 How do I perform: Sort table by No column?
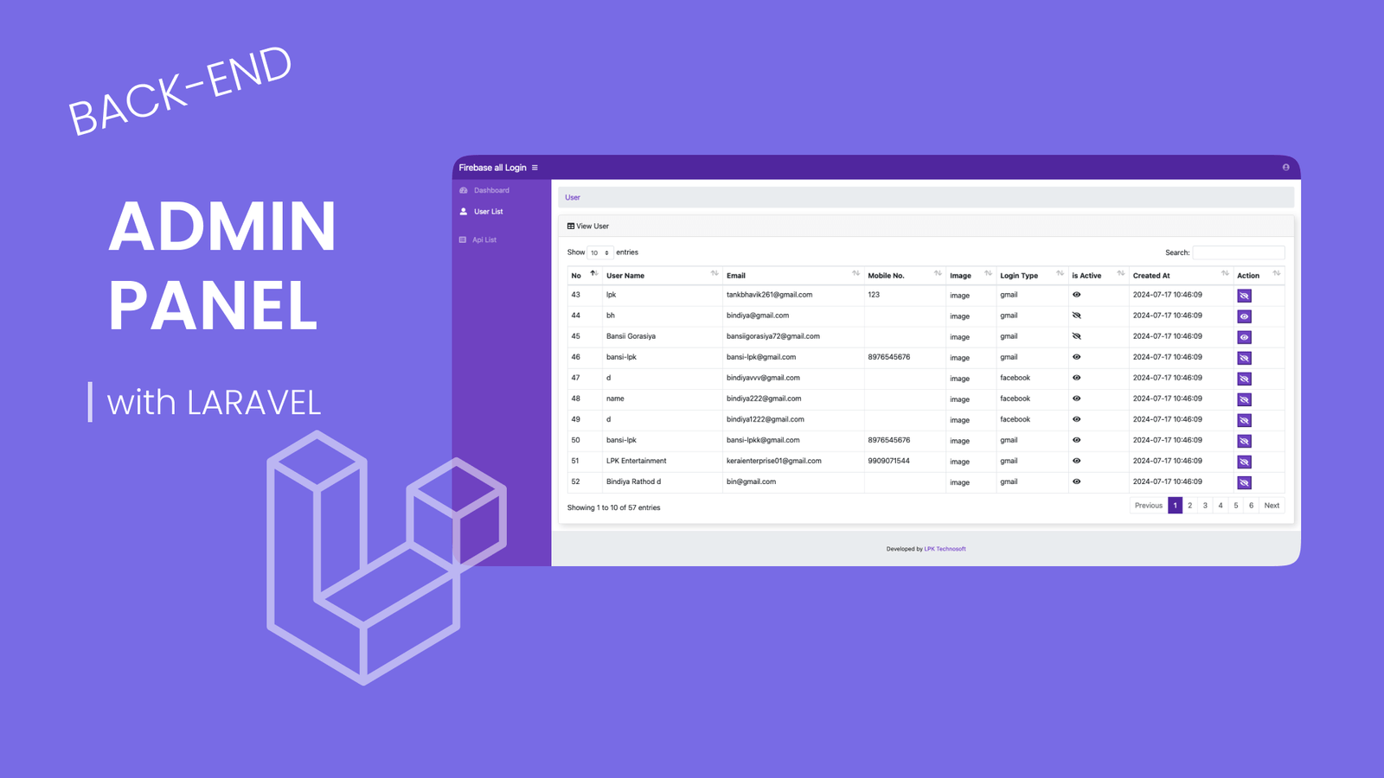pyautogui.click(x=584, y=276)
